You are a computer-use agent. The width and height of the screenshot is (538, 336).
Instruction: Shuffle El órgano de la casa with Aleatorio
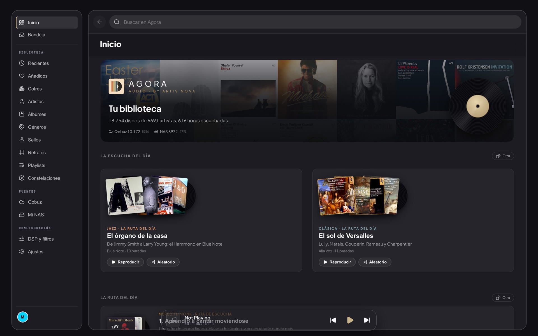(163, 262)
